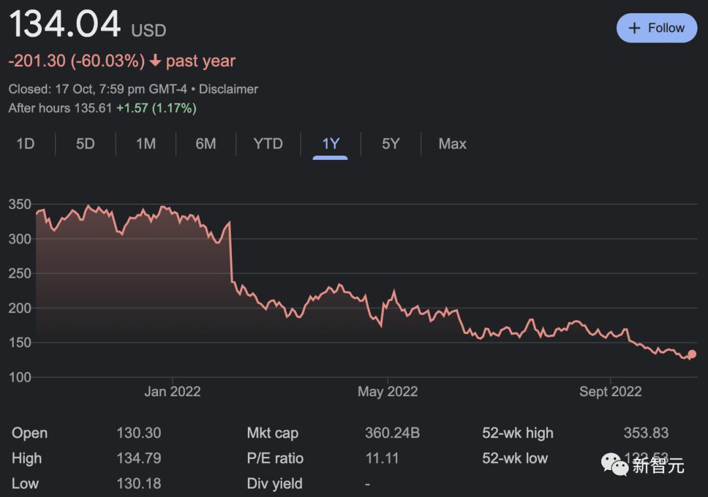Select the 1D time range tab
This screenshot has height=497, width=708.
[x=26, y=144]
